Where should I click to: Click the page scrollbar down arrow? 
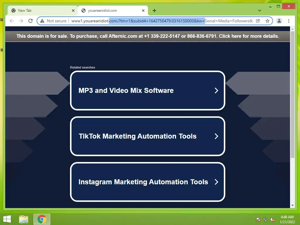tap(292, 205)
